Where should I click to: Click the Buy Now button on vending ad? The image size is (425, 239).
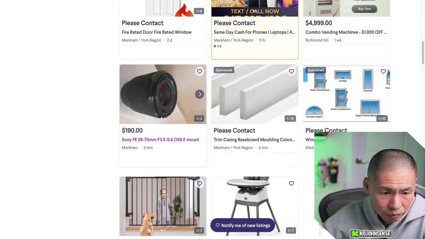click(365, 9)
